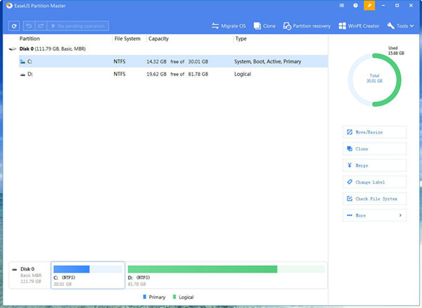
Task: Choose Change Label action
Action: 373,182
